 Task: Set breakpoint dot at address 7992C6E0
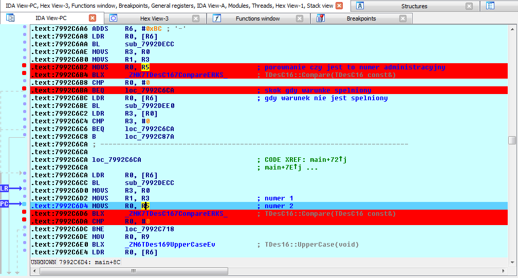[25, 243]
